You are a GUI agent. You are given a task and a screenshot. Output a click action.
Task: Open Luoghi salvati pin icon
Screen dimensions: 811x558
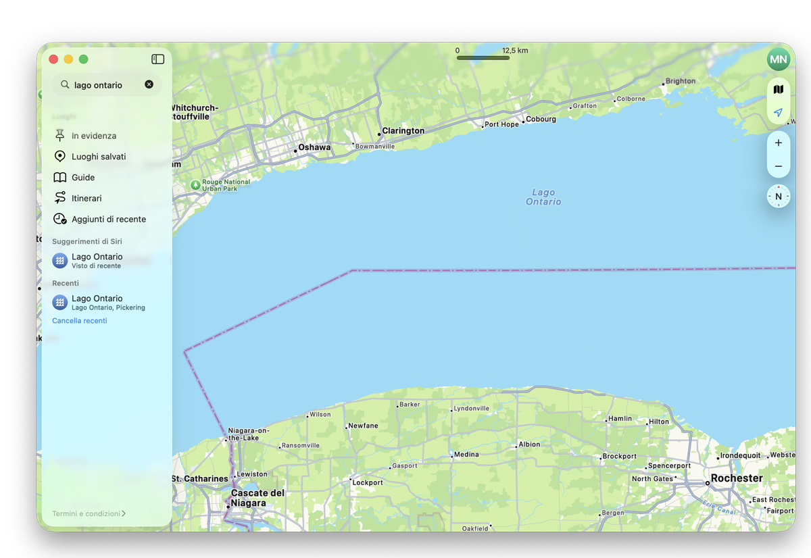coord(59,157)
